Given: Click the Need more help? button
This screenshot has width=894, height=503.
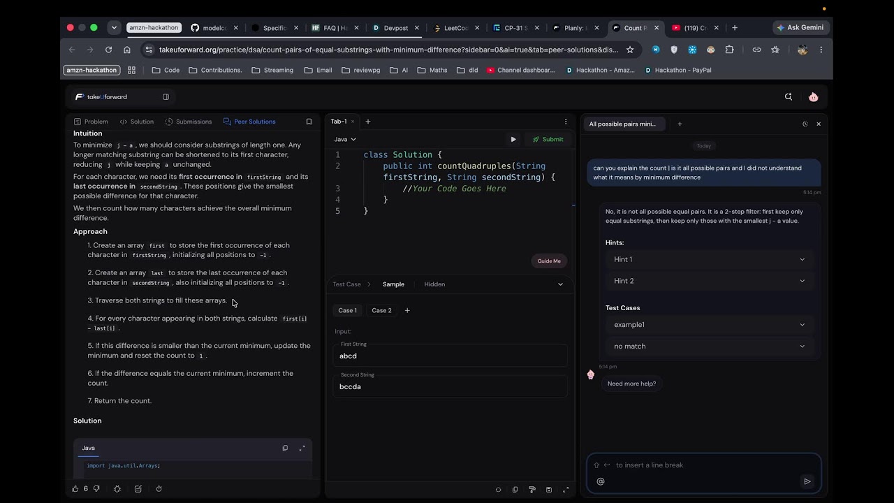Looking at the screenshot, I should pos(631,384).
